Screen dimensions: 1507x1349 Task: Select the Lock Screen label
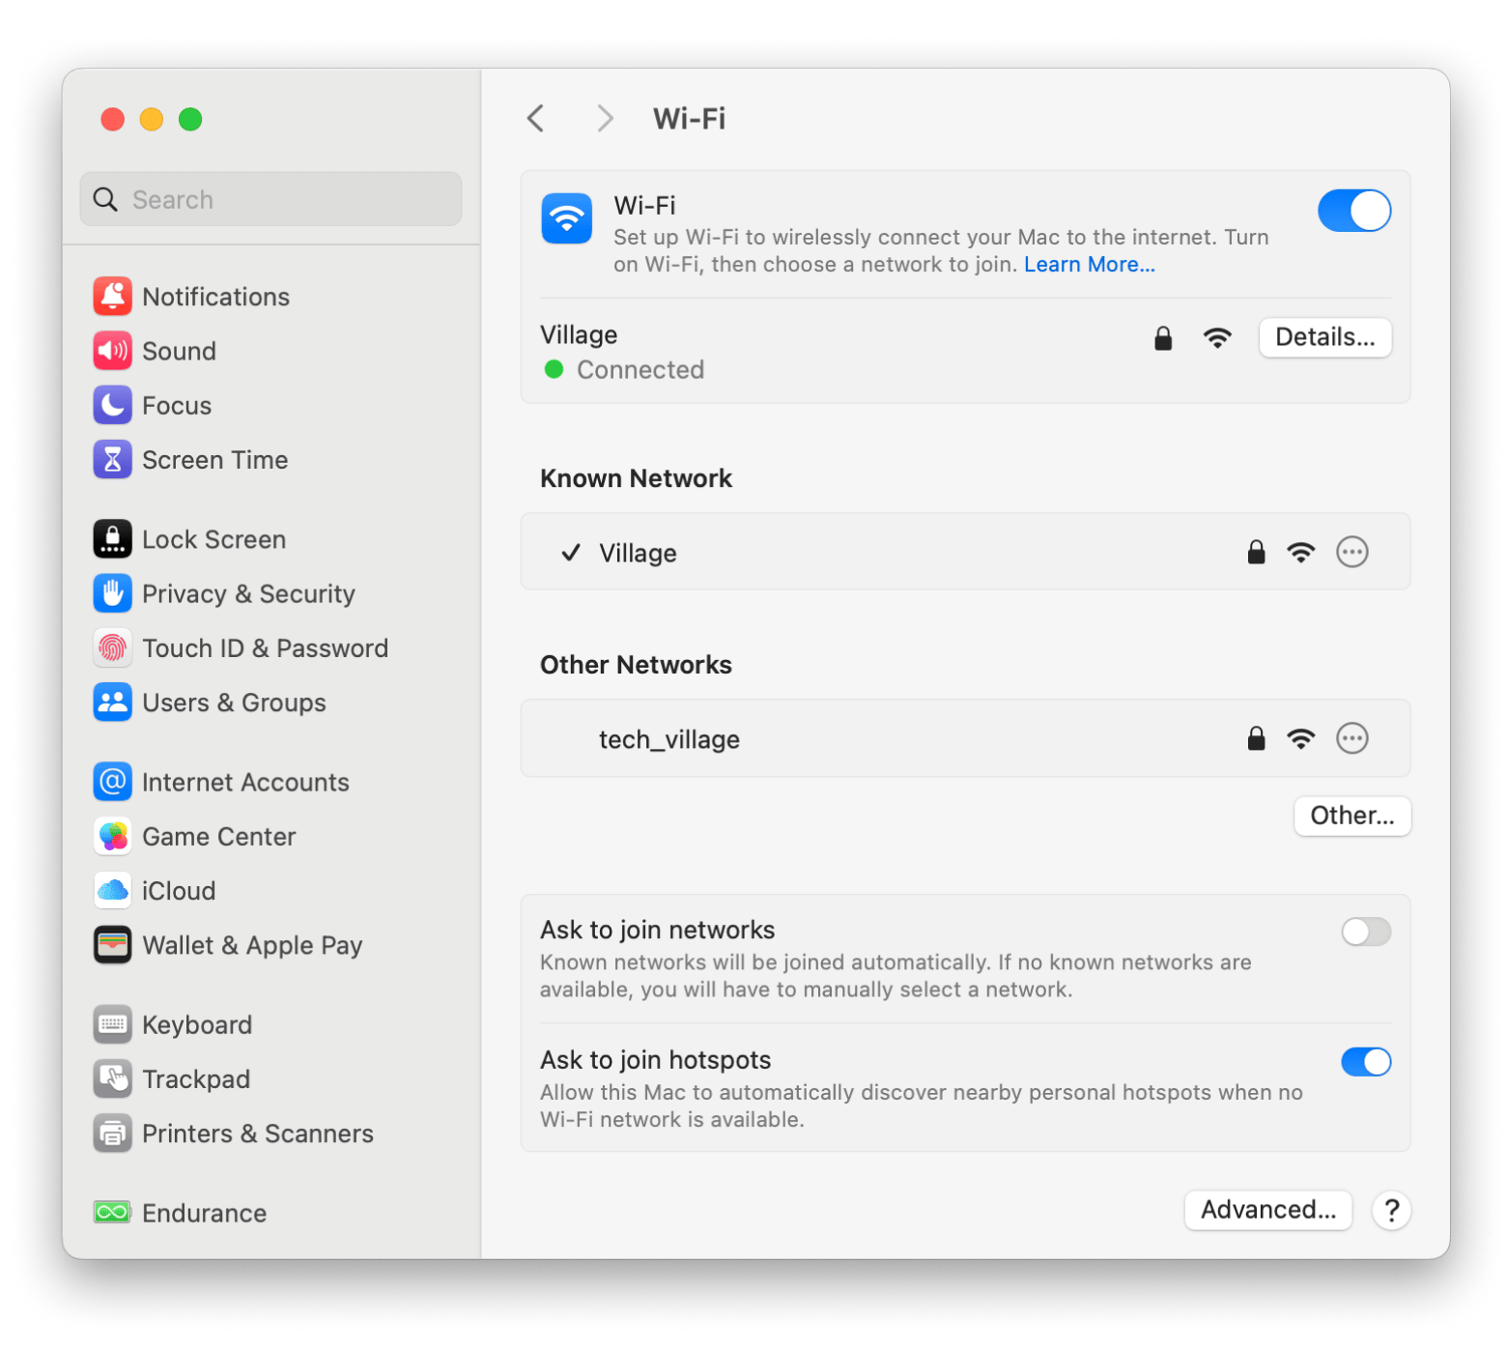click(x=213, y=539)
